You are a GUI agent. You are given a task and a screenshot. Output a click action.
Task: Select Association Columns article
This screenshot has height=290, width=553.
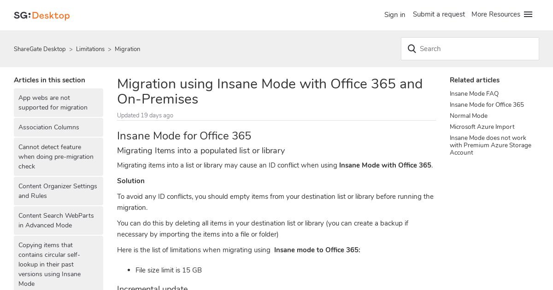[x=59, y=127]
